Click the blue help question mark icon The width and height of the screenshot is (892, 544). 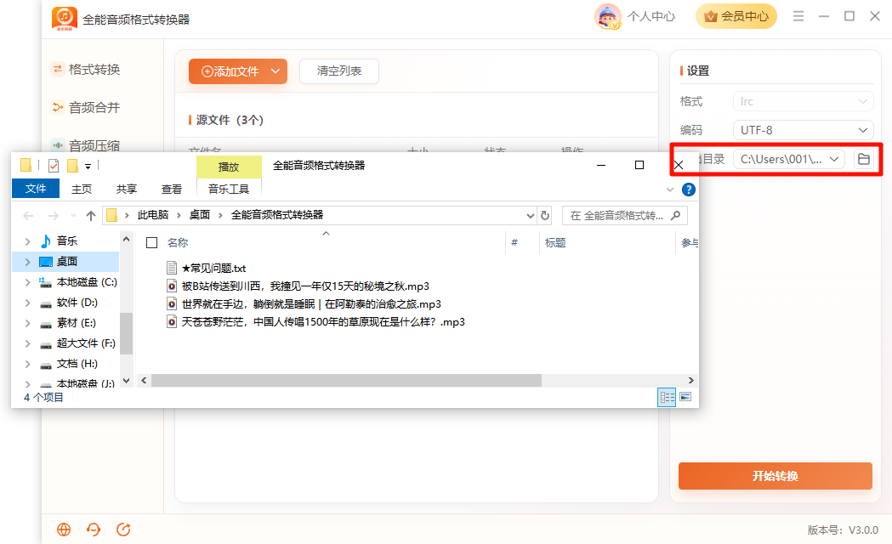tap(688, 190)
